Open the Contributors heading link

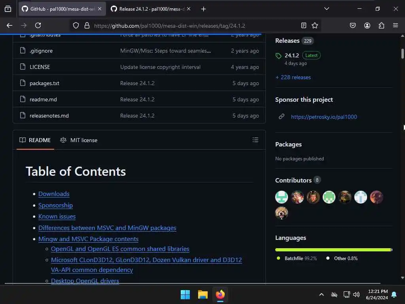click(293, 180)
